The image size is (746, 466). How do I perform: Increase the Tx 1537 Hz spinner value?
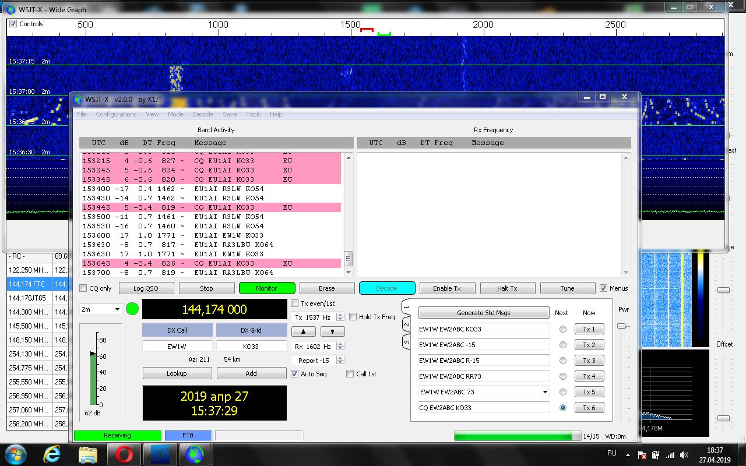tap(341, 315)
